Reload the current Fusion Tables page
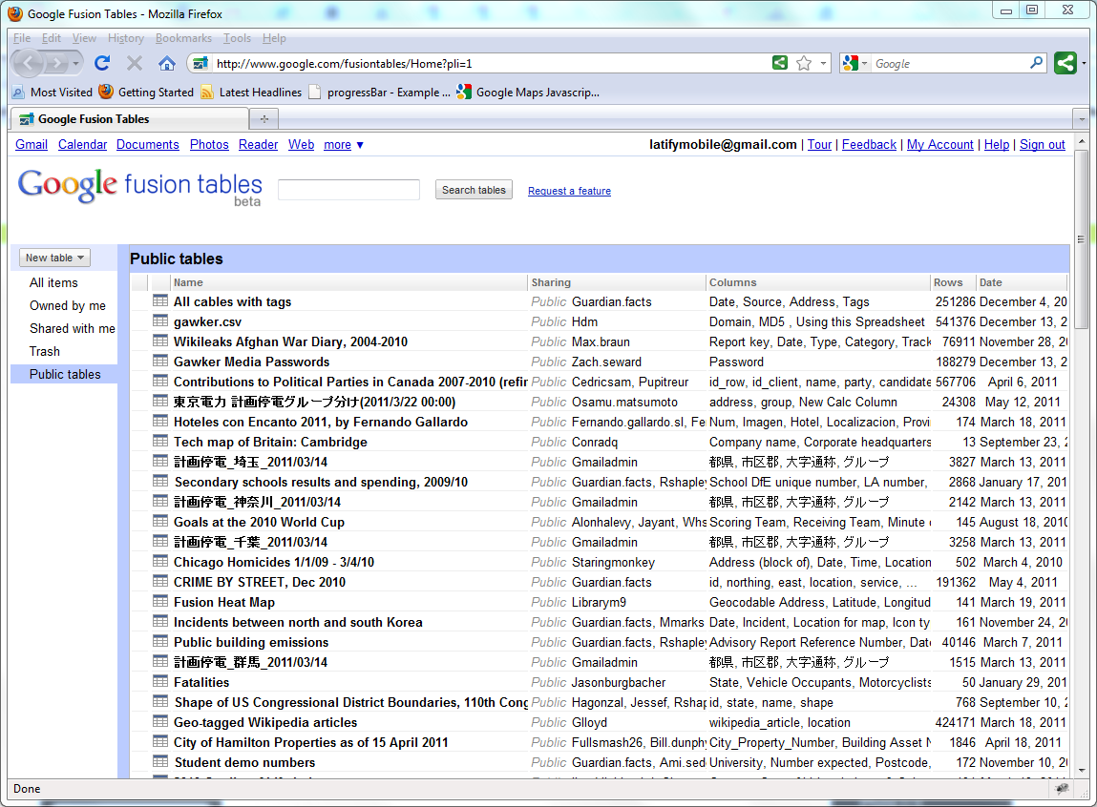Image resolution: width=1097 pixels, height=807 pixels. pos(102,63)
